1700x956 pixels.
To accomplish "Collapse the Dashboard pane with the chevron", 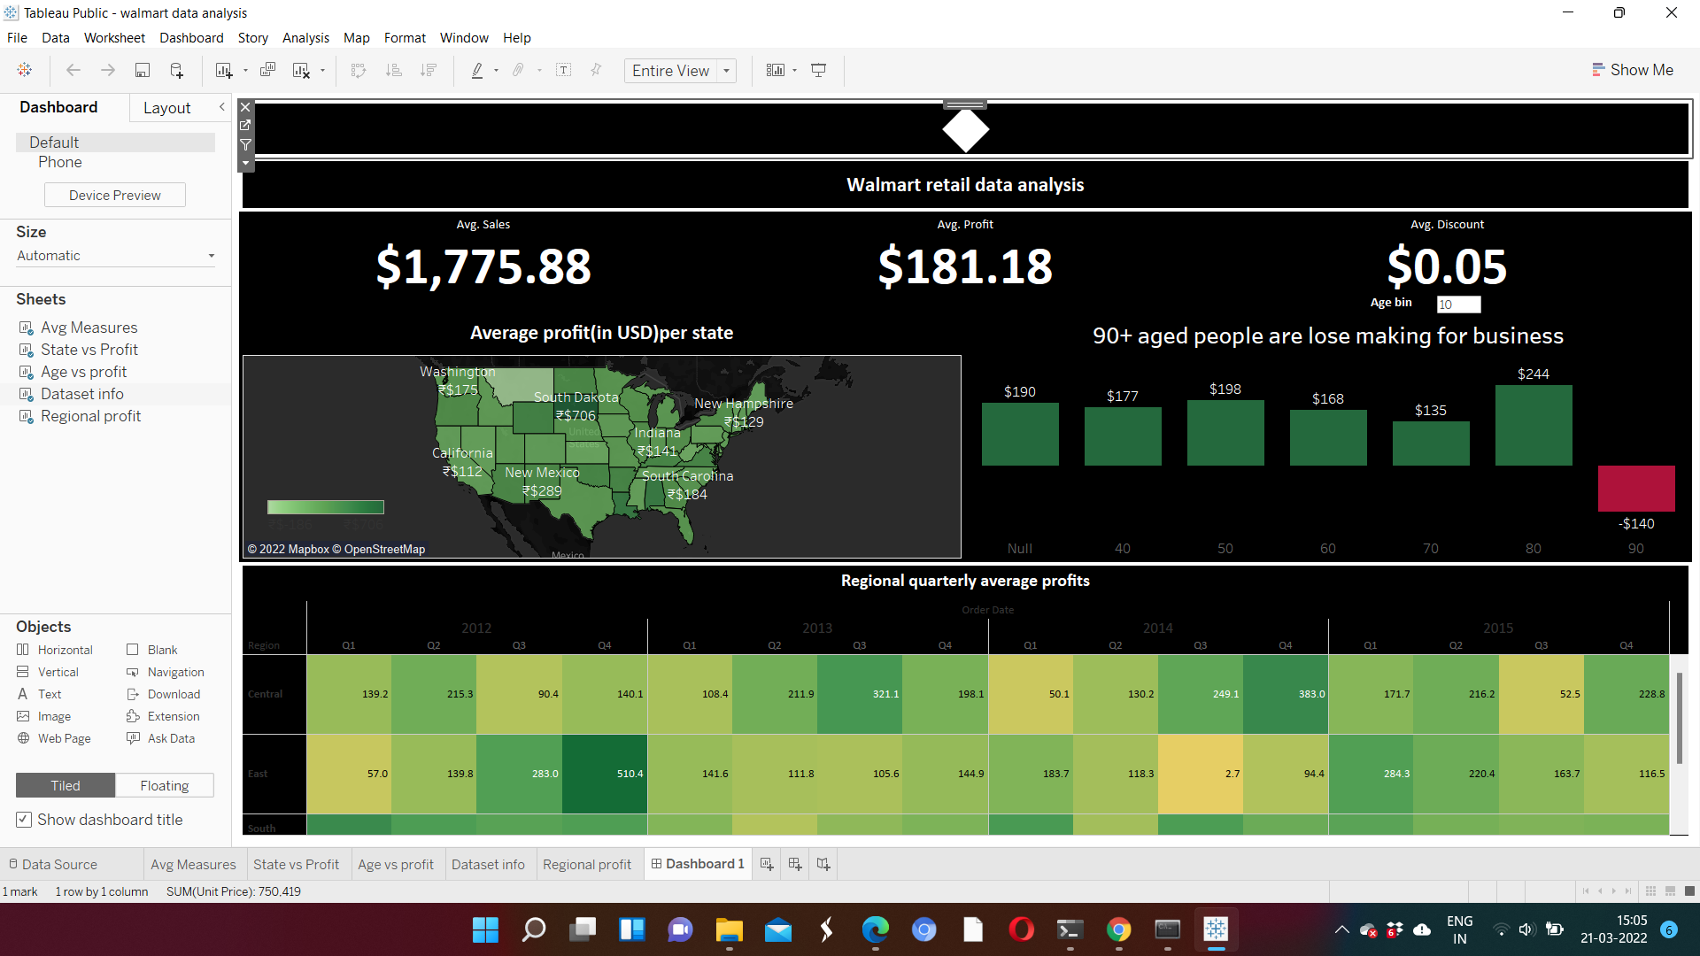I will [x=221, y=107].
